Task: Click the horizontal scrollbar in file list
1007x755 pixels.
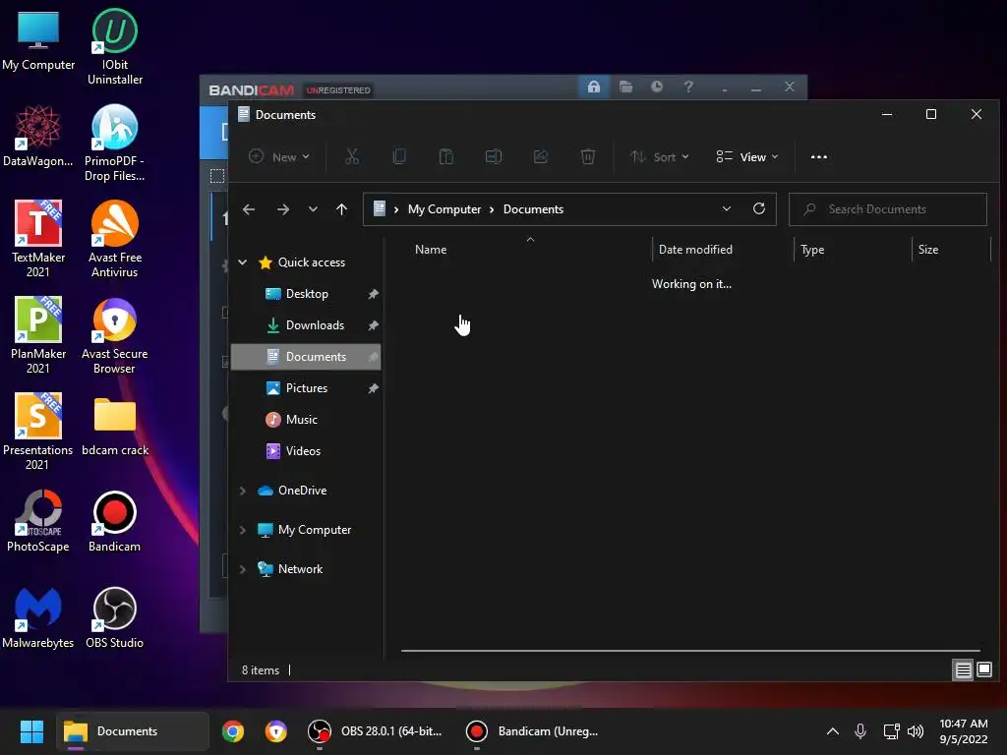Action: (690, 651)
